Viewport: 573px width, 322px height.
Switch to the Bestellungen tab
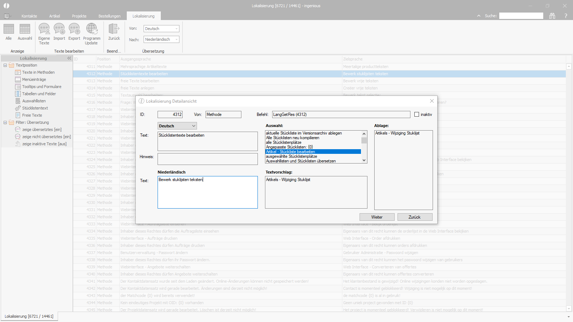[x=110, y=16]
